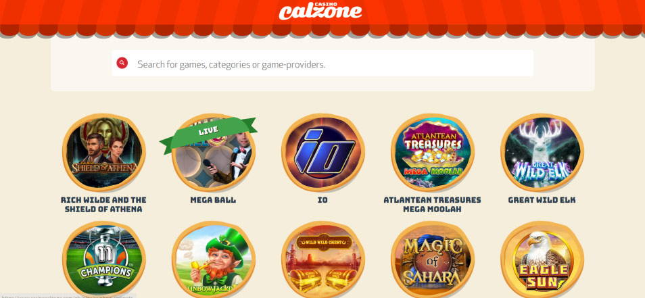Viewport: 645px width, 298px height.
Task: Click the red search magnifier icon
Action: 122,63
